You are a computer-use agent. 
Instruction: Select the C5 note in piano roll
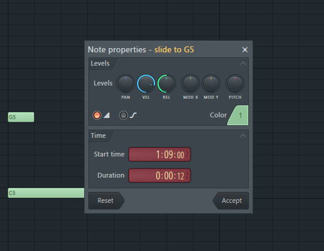[46, 193]
